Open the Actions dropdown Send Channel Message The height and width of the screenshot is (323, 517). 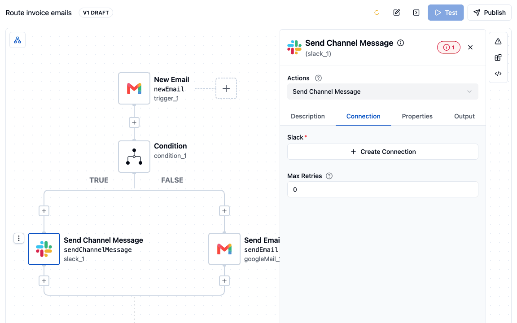[382, 92]
